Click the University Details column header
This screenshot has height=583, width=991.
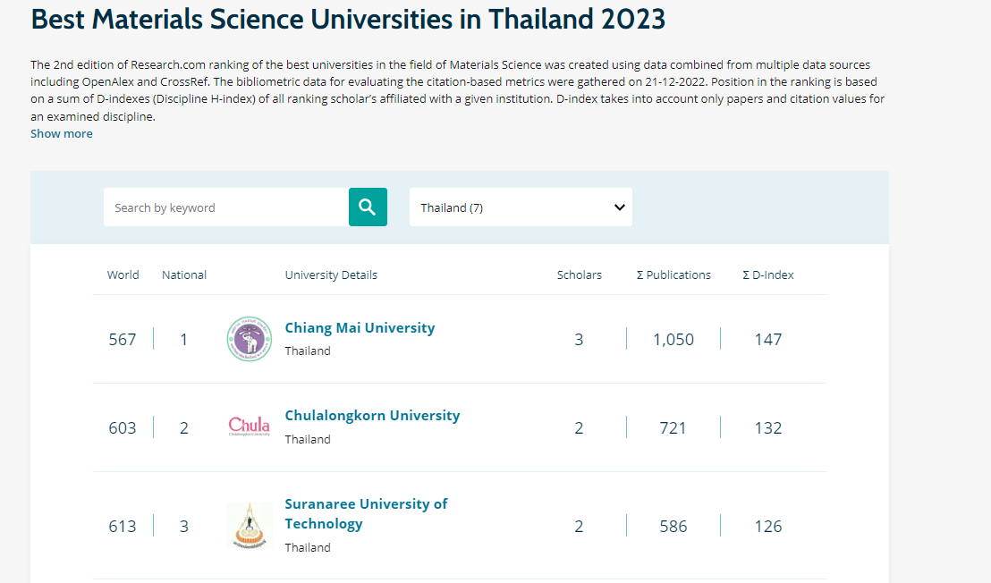click(x=331, y=275)
